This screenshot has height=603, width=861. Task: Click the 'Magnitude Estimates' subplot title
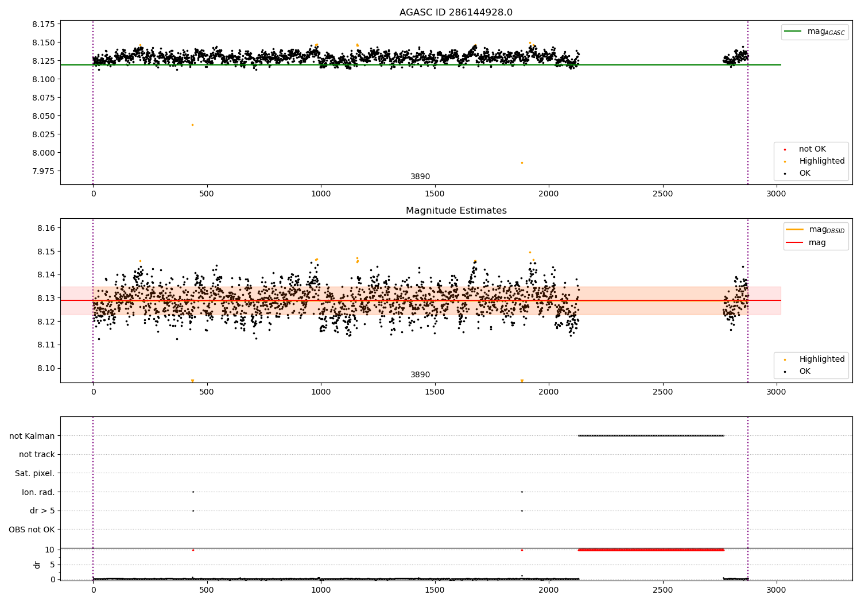pos(456,211)
